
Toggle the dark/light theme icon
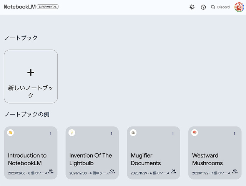[x=192, y=7]
